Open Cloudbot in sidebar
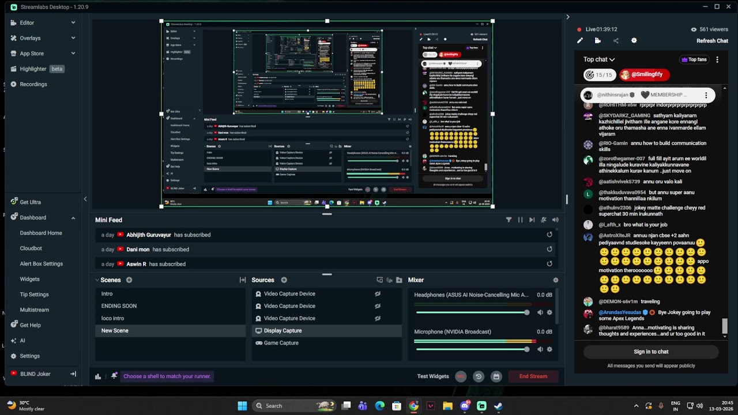 [31, 248]
